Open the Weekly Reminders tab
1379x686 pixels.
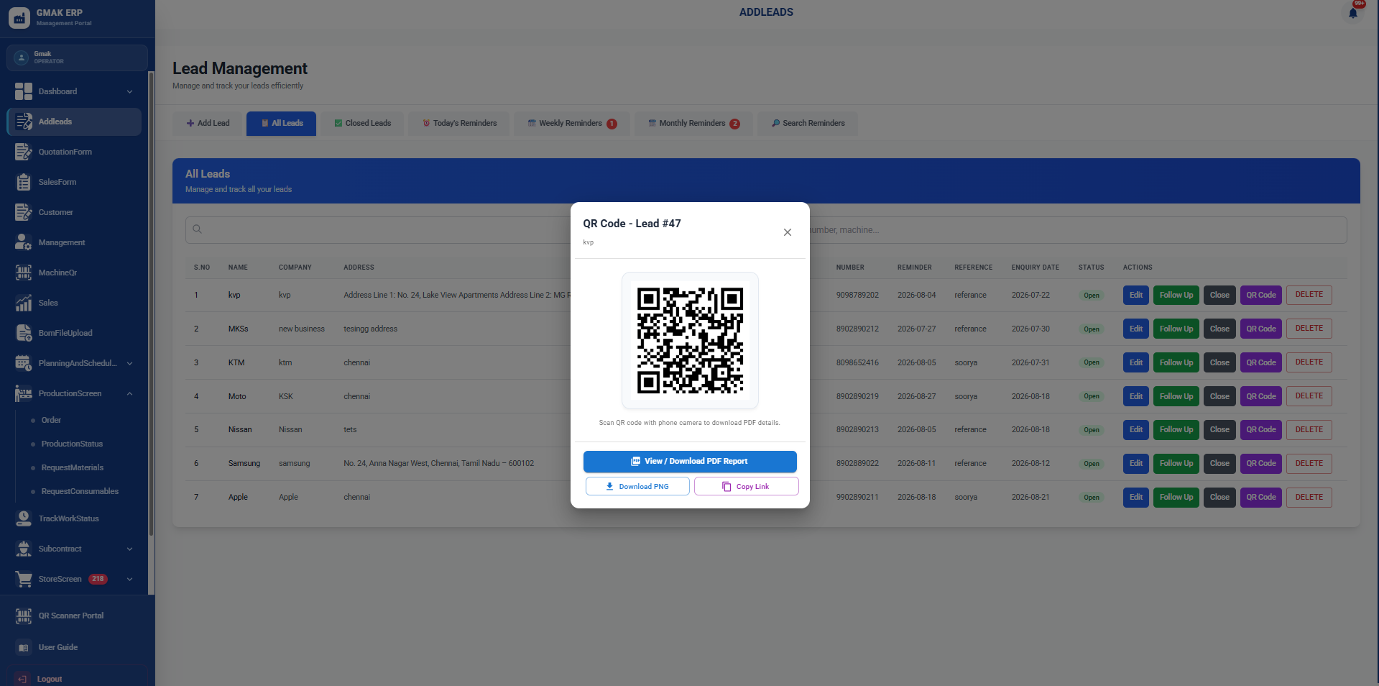[572, 123]
